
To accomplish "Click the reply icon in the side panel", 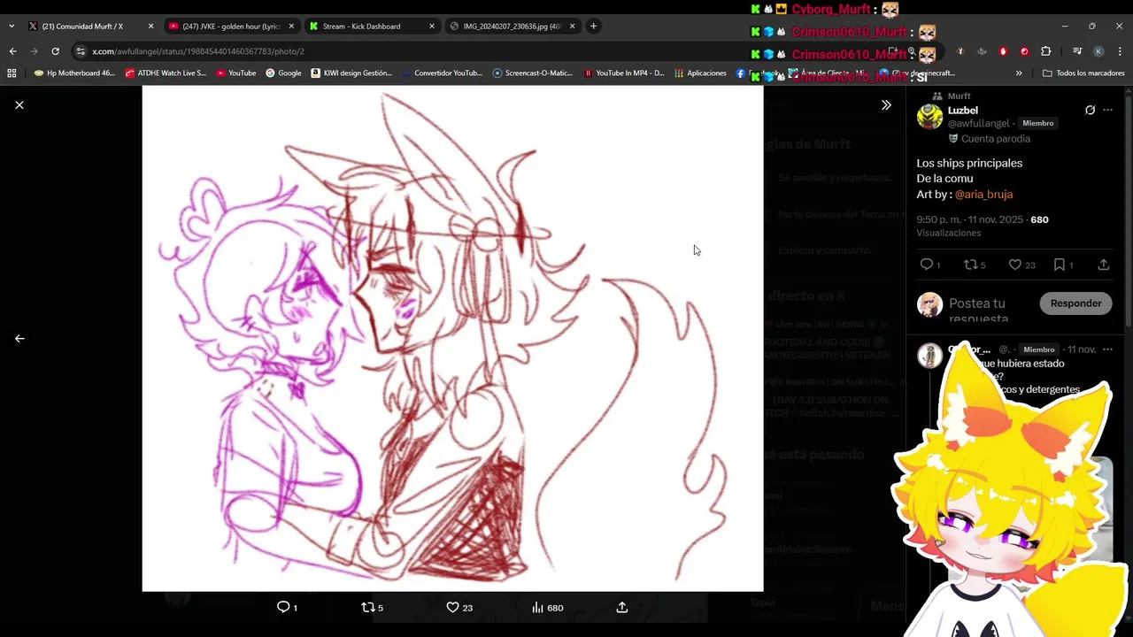I will pyautogui.click(x=927, y=265).
